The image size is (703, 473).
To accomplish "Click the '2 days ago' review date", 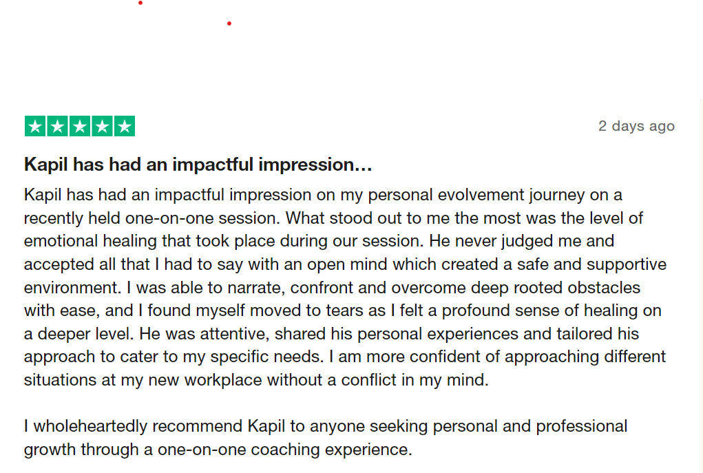I will pyautogui.click(x=636, y=126).
